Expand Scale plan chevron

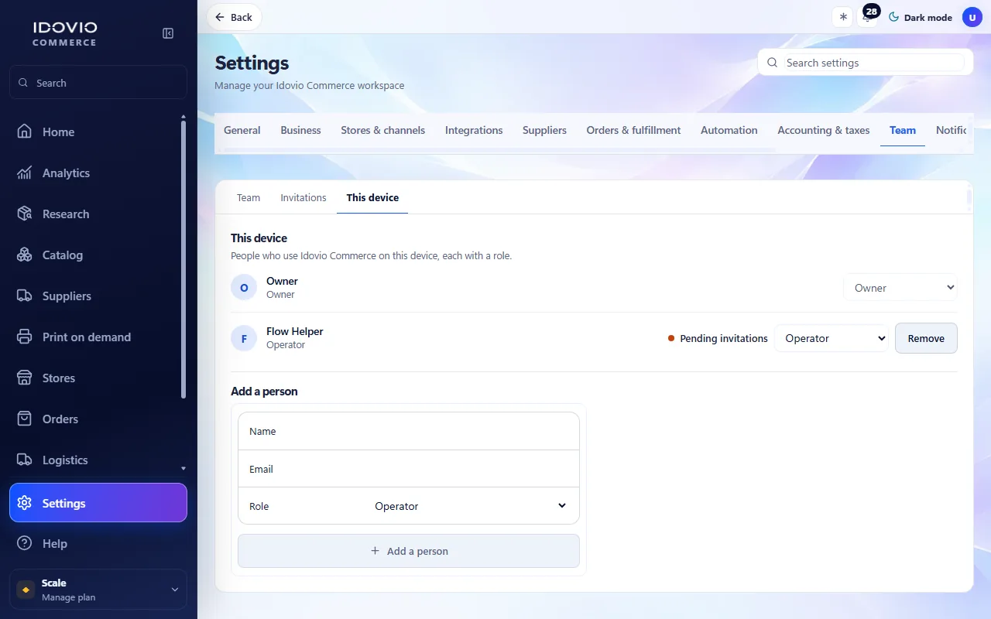pyautogui.click(x=174, y=590)
